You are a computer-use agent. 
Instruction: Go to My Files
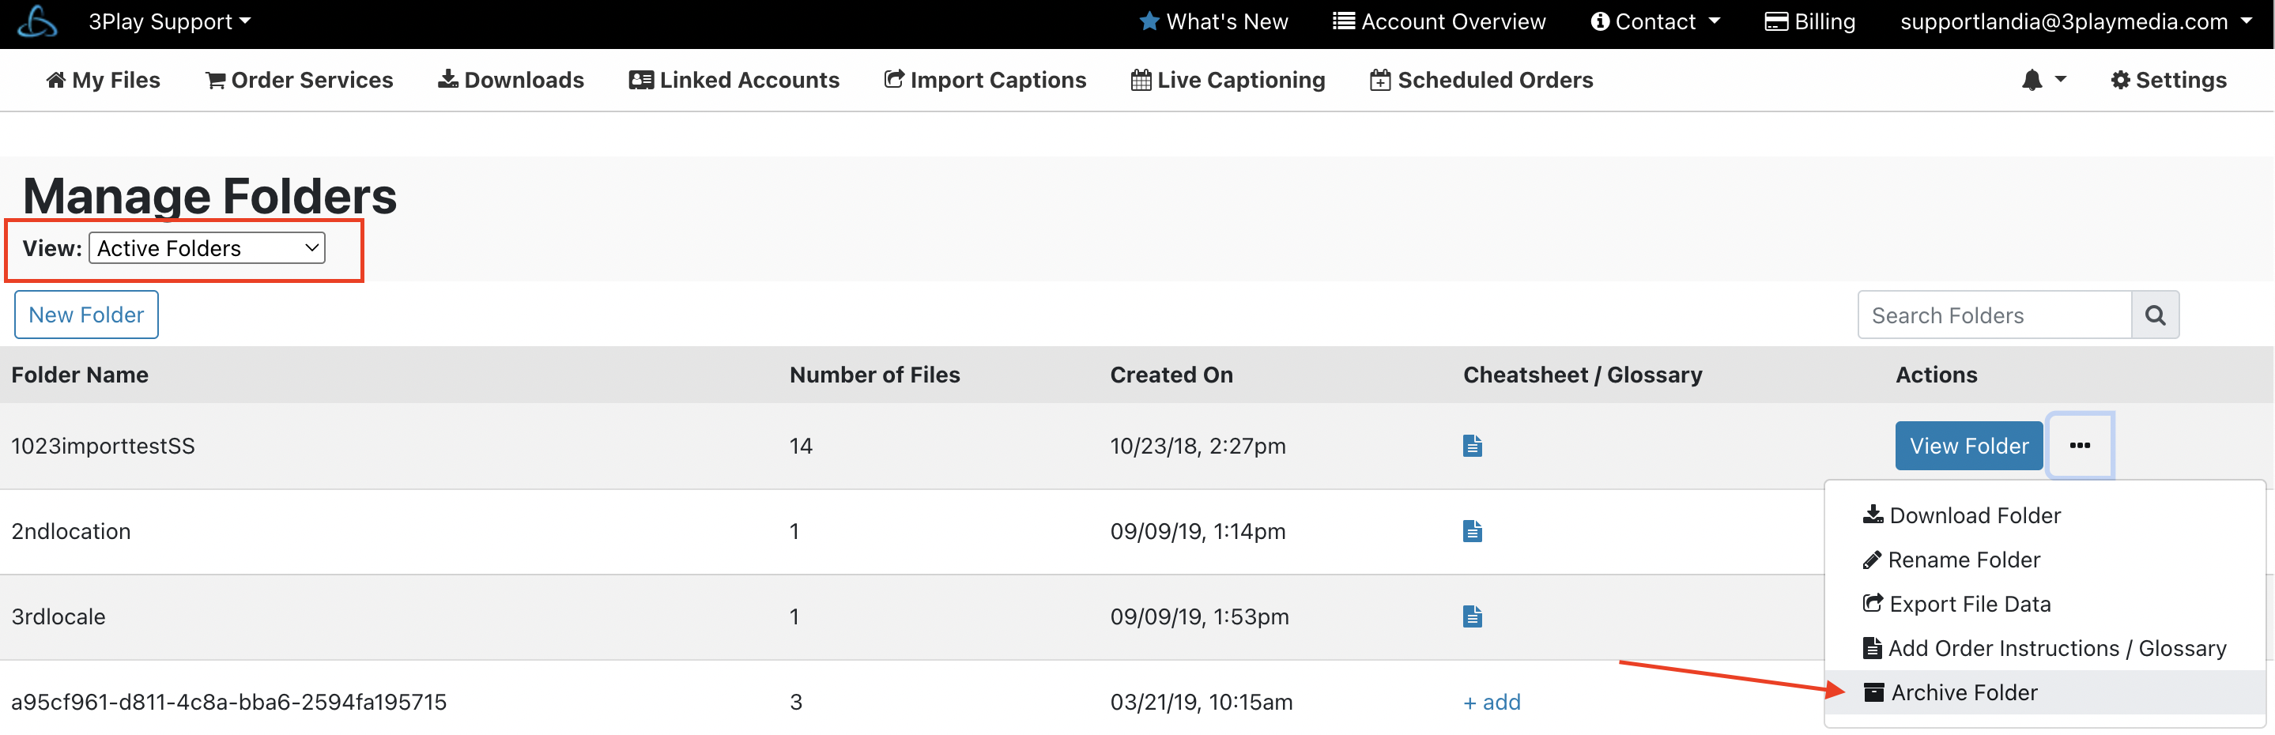pyautogui.click(x=104, y=80)
